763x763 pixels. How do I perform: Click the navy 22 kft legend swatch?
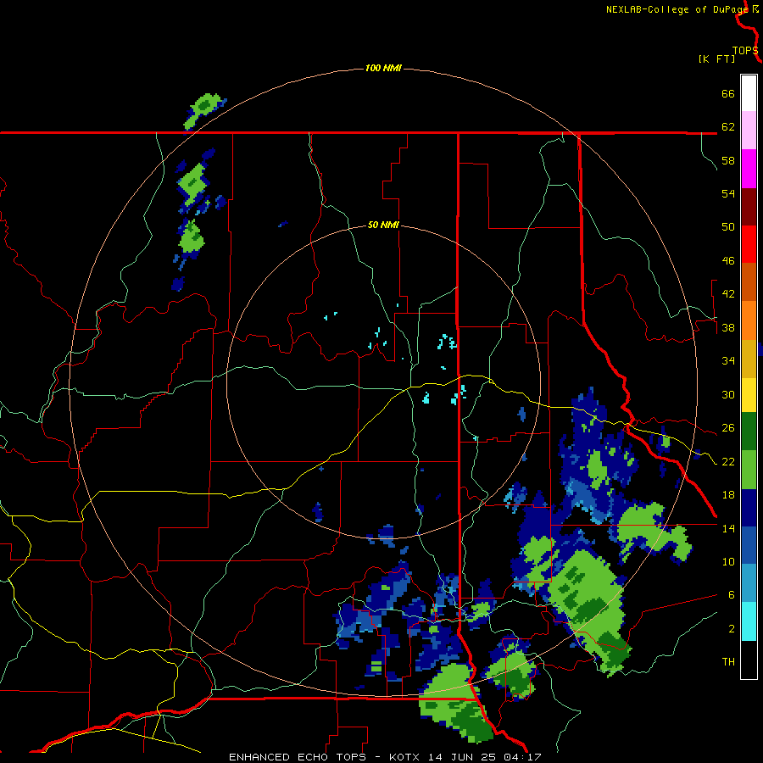[749, 508]
